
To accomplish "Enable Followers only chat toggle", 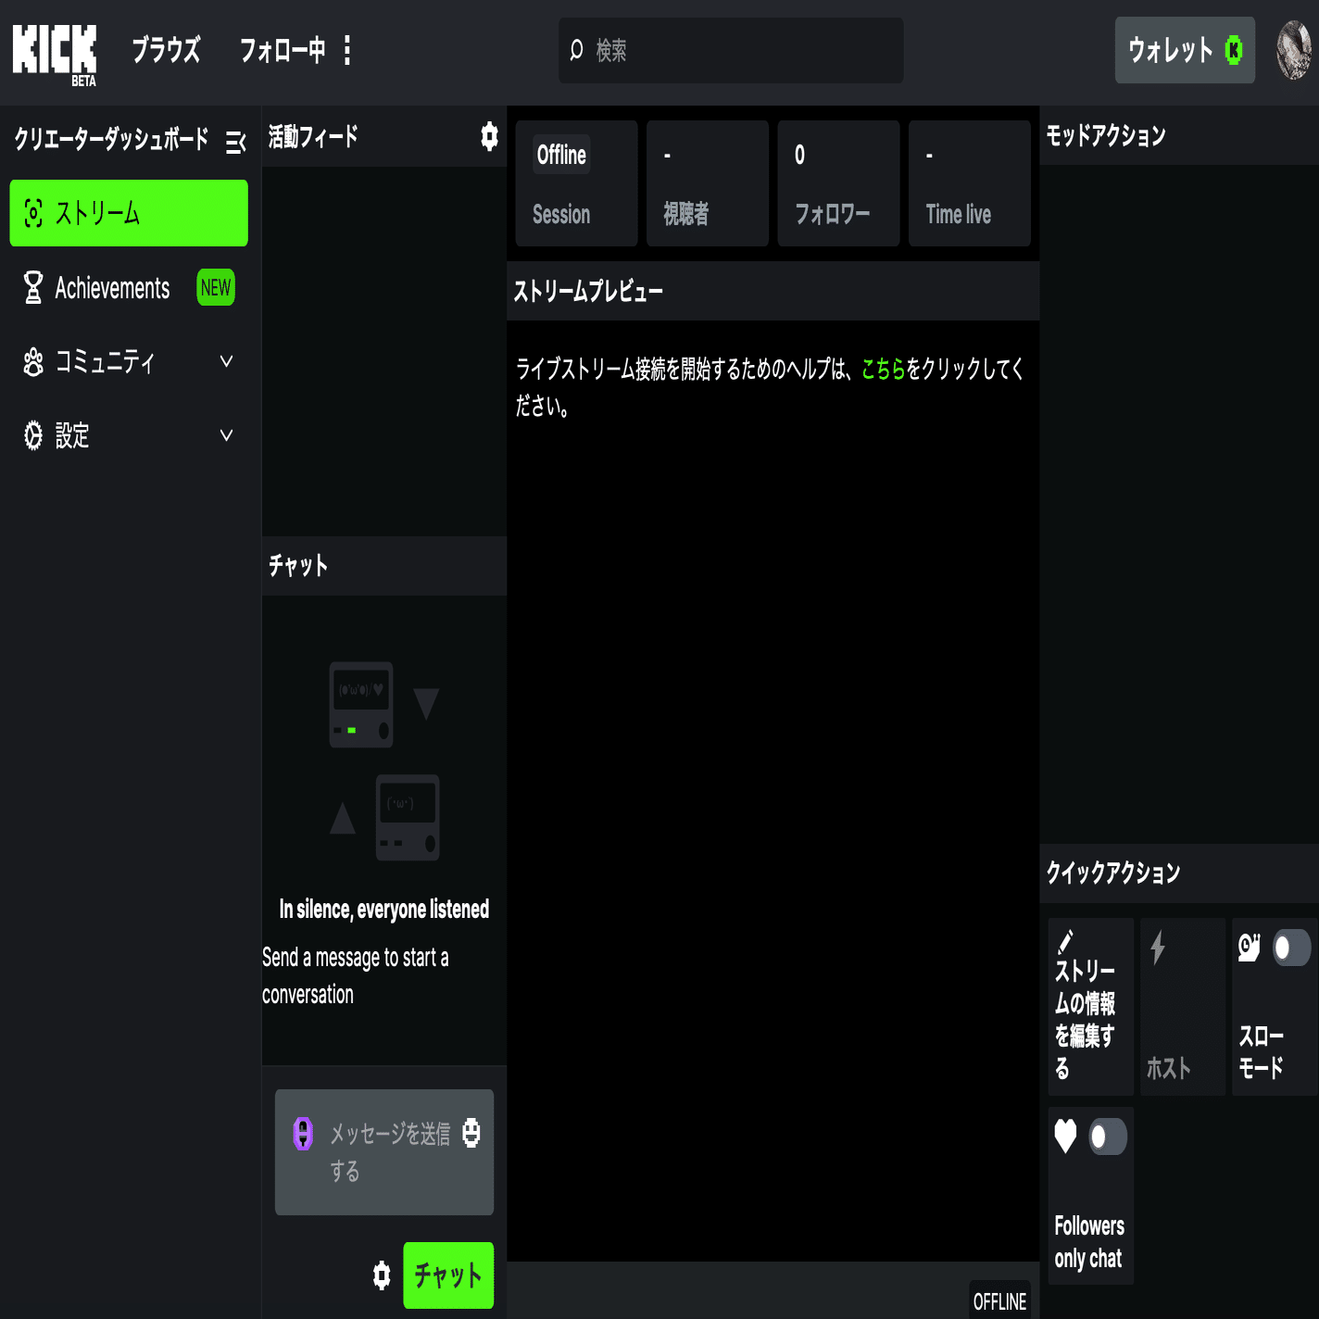I will [x=1108, y=1137].
